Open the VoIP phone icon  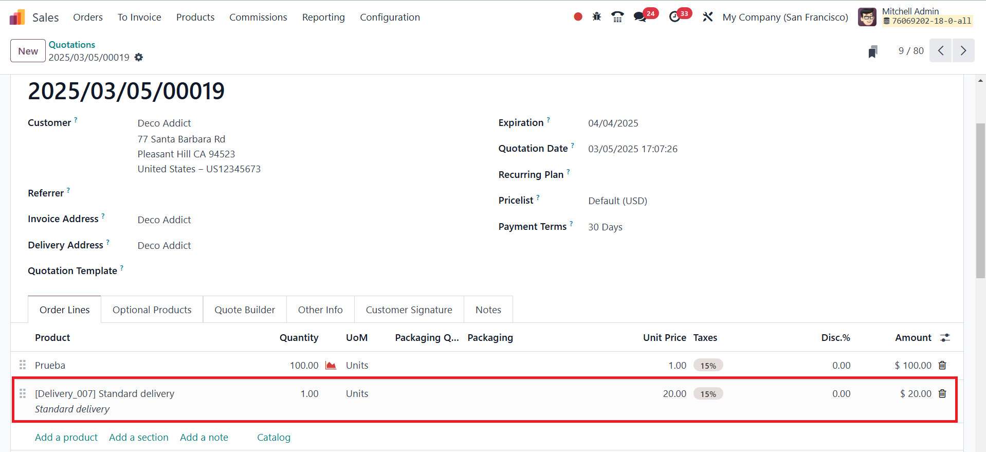(617, 17)
